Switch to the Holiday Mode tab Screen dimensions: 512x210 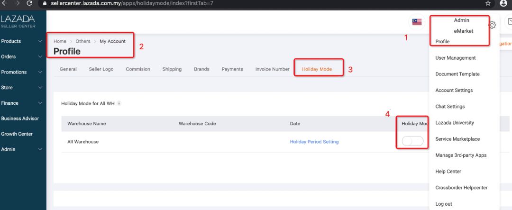coord(316,69)
